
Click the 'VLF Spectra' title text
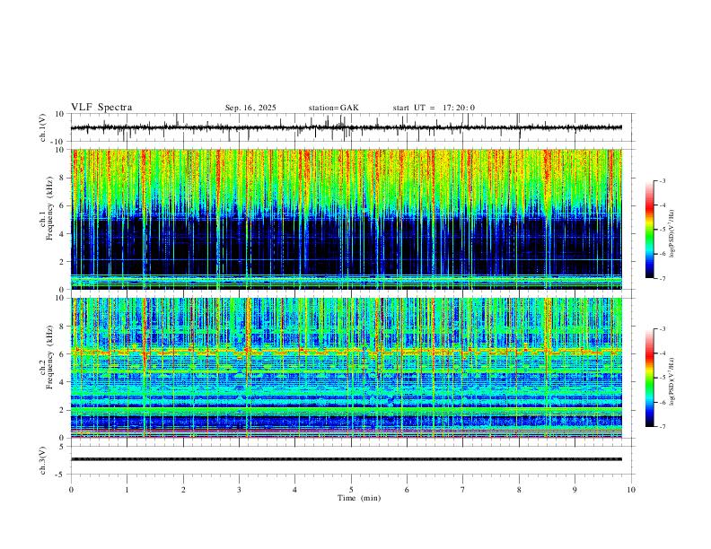[x=101, y=108]
